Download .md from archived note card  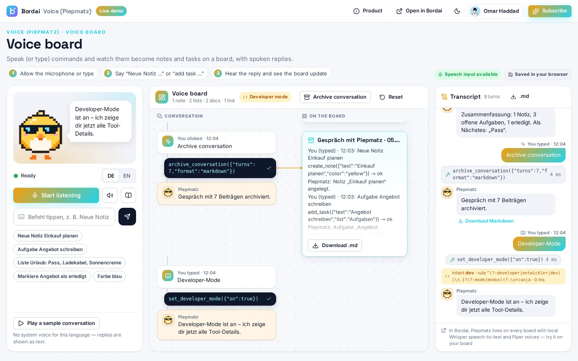pos(335,245)
